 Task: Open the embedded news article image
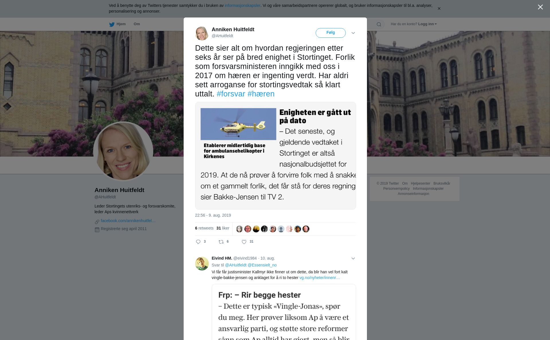[276, 156]
